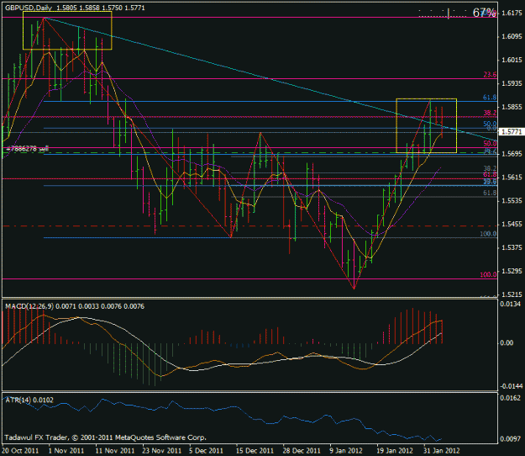Click the 1.6015 price axis label

[512, 60]
